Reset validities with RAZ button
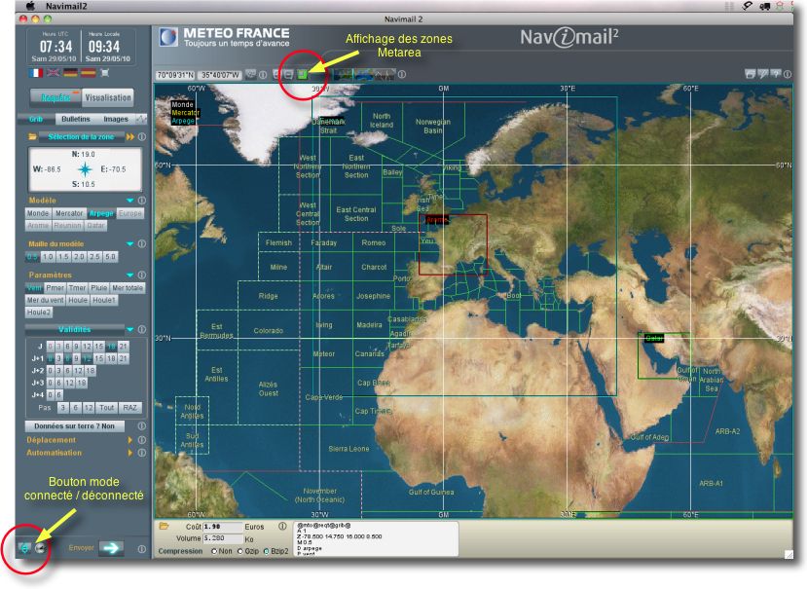807x589 pixels. [x=129, y=408]
